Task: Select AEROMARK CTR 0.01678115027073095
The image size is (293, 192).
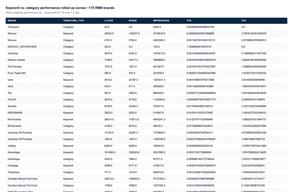Action: point(200,113)
